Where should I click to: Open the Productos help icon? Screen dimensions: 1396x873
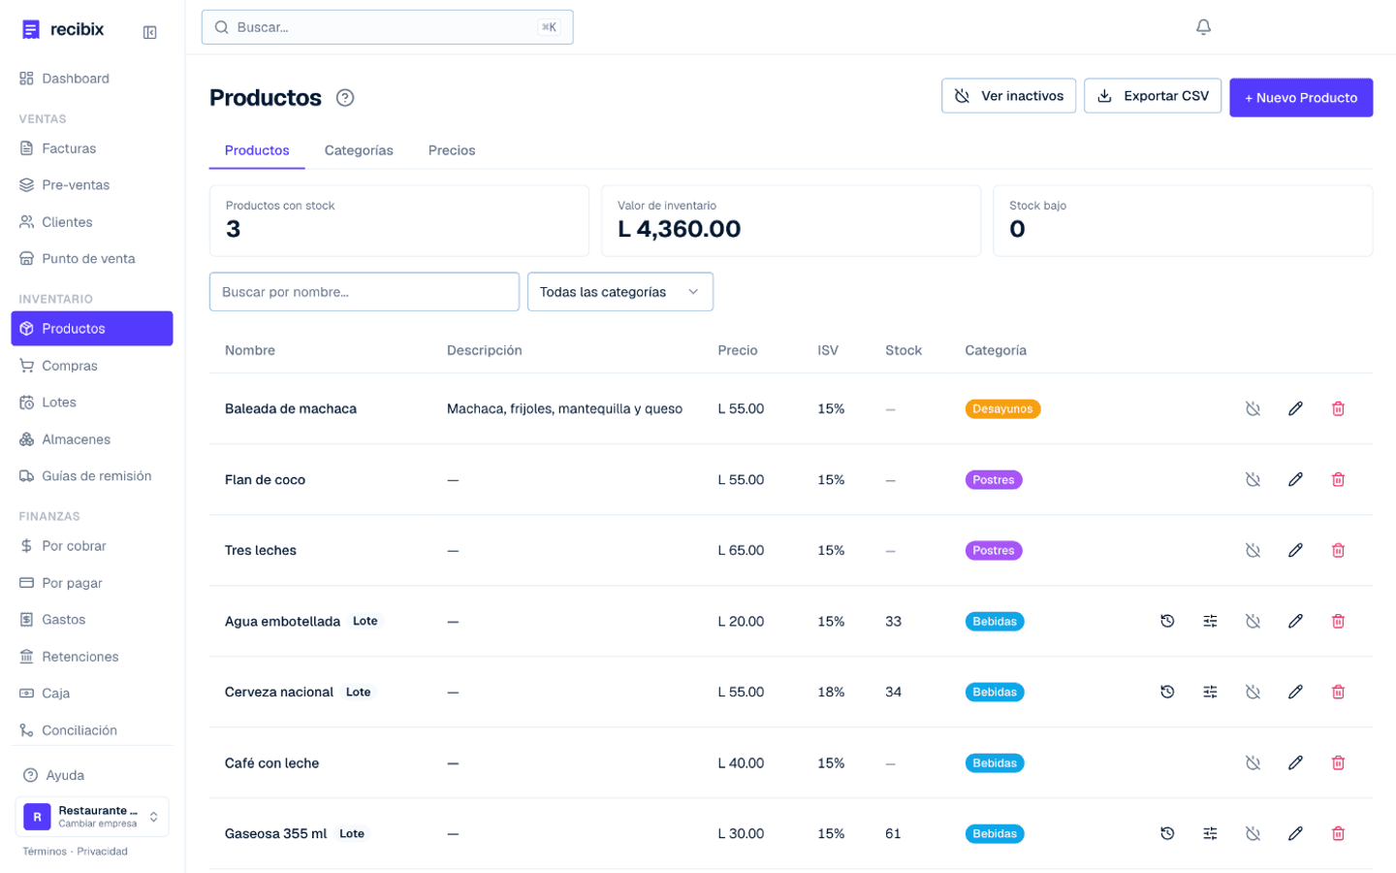(345, 98)
